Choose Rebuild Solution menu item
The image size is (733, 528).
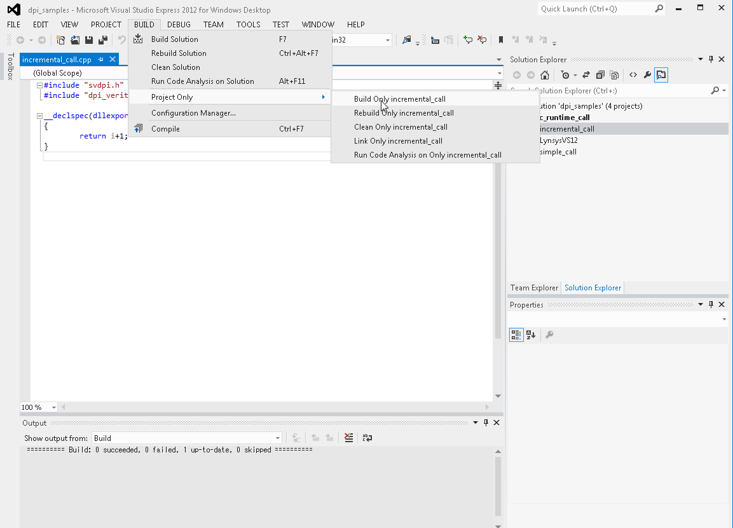[x=230, y=53]
